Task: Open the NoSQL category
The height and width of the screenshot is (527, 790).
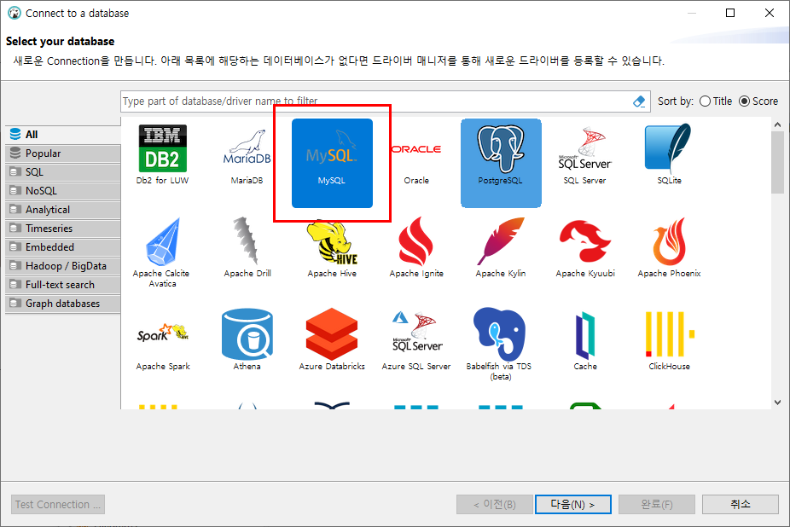Action: [63, 191]
